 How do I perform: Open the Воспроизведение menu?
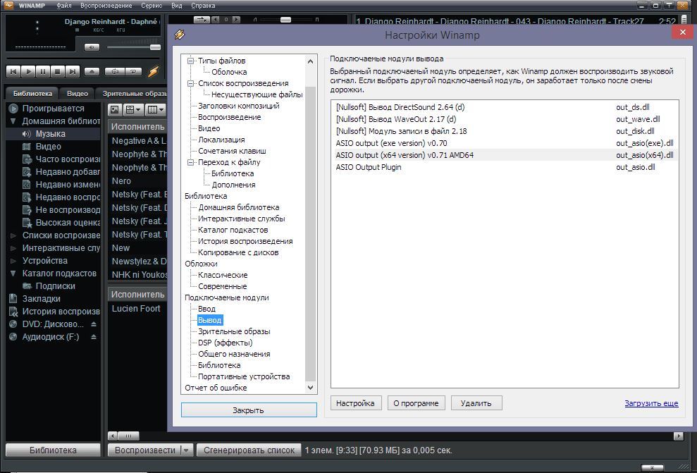[106, 6]
